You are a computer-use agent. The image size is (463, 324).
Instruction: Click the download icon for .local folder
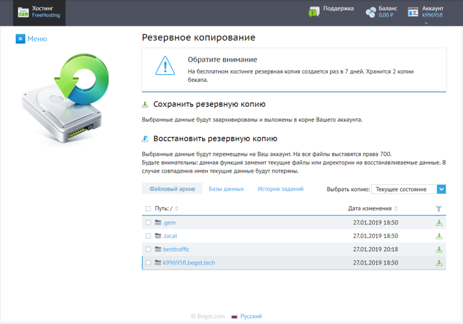click(x=439, y=236)
